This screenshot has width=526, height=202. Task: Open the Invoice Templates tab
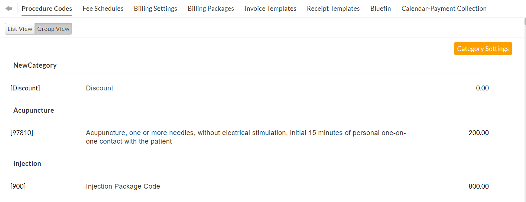pos(270,9)
